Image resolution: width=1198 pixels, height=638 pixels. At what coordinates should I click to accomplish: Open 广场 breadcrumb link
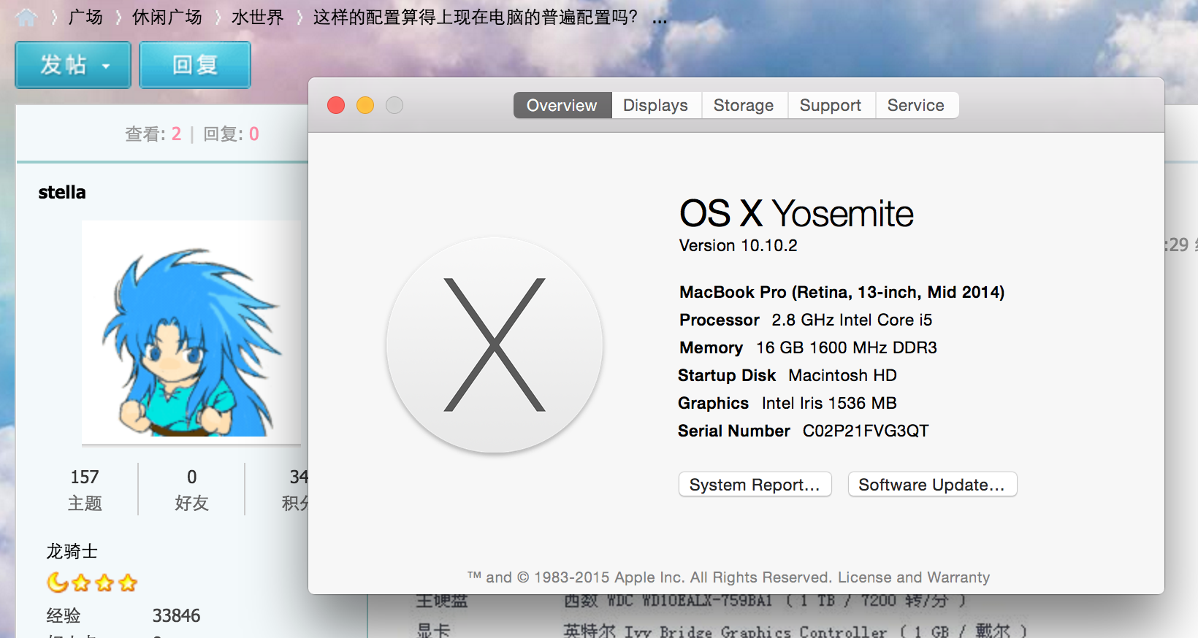point(85,17)
